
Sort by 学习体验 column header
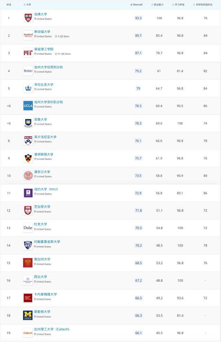click(178, 4)
